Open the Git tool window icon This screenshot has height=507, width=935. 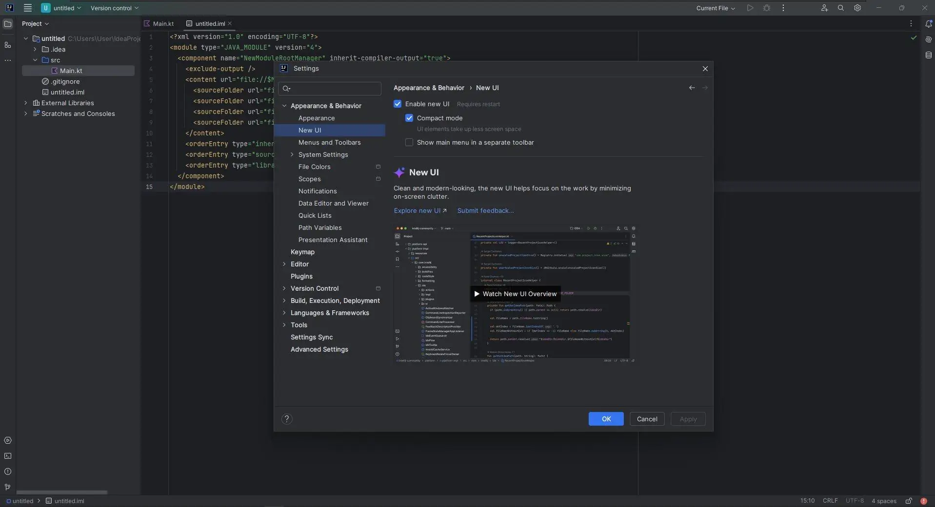(x=8, y=487)
